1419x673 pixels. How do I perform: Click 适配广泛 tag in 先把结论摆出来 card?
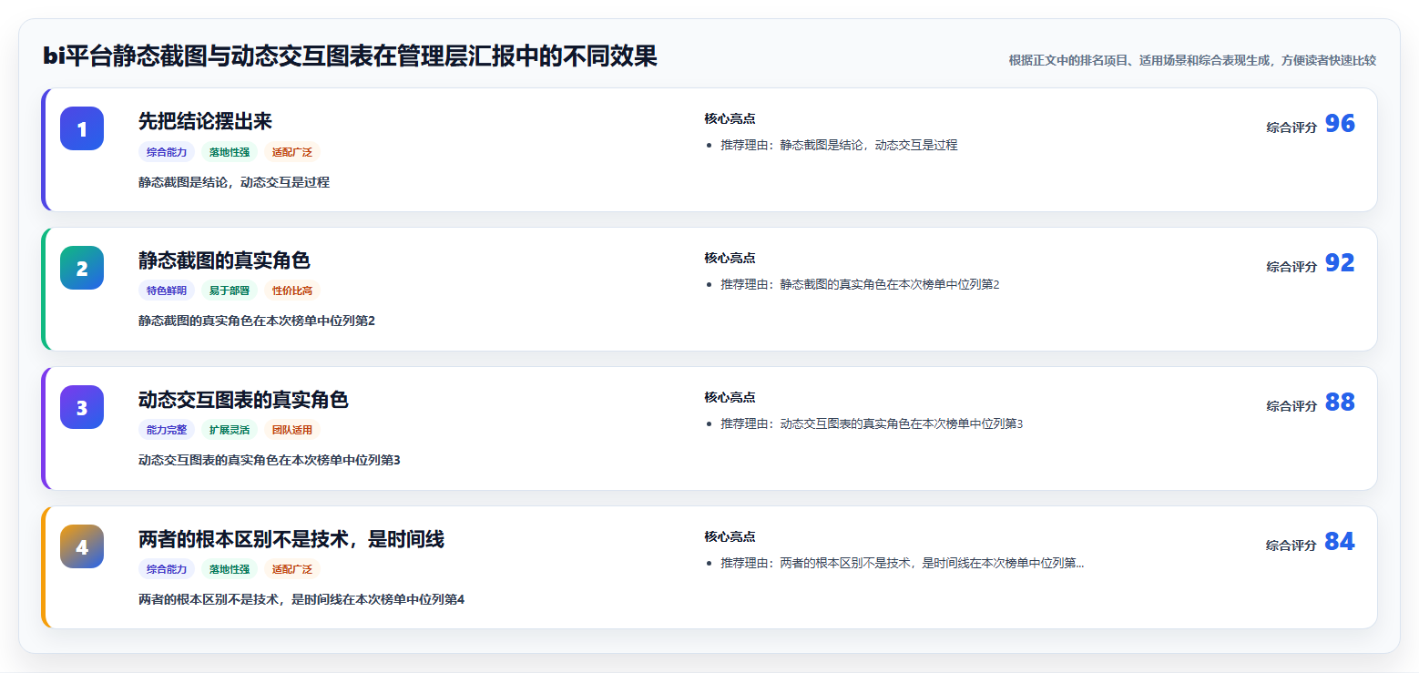(292, 152)
